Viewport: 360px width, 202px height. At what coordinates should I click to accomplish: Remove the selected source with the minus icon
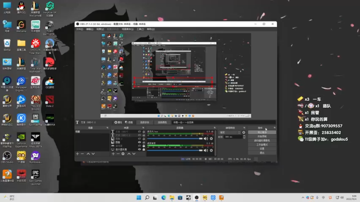(118, 154)
